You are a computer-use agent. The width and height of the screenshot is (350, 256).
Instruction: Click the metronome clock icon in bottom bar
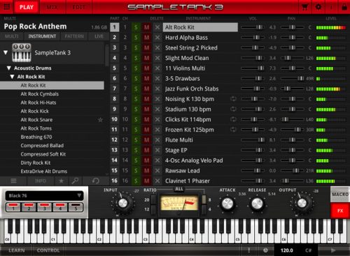click(x=265, y=250)
